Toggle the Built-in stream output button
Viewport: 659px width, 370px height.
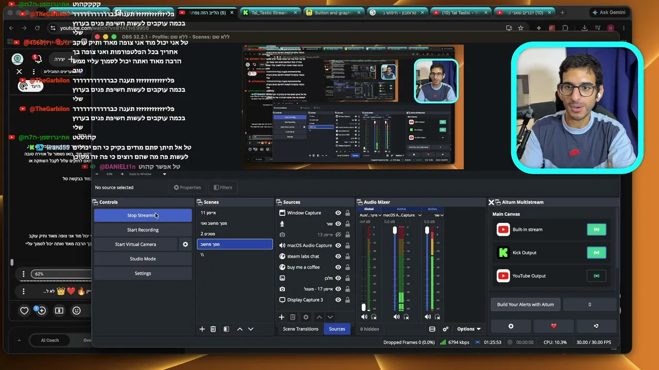pos(596,230)
